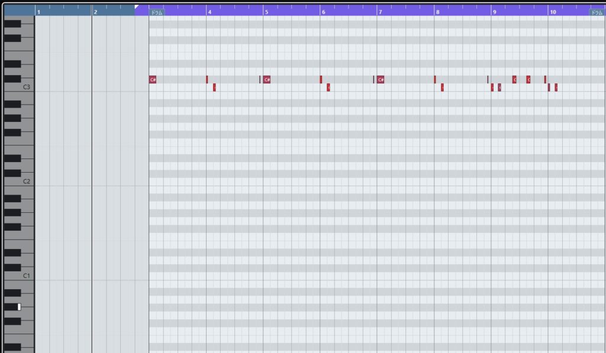Click the ドラム part start label
Image resolution: width=606 pixels, height=353 pixels.
tap(156, 12)
